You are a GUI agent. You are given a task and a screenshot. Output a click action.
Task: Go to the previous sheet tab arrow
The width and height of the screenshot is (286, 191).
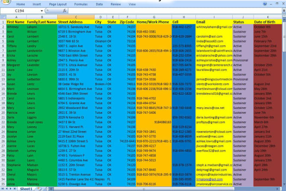point(6,189)
